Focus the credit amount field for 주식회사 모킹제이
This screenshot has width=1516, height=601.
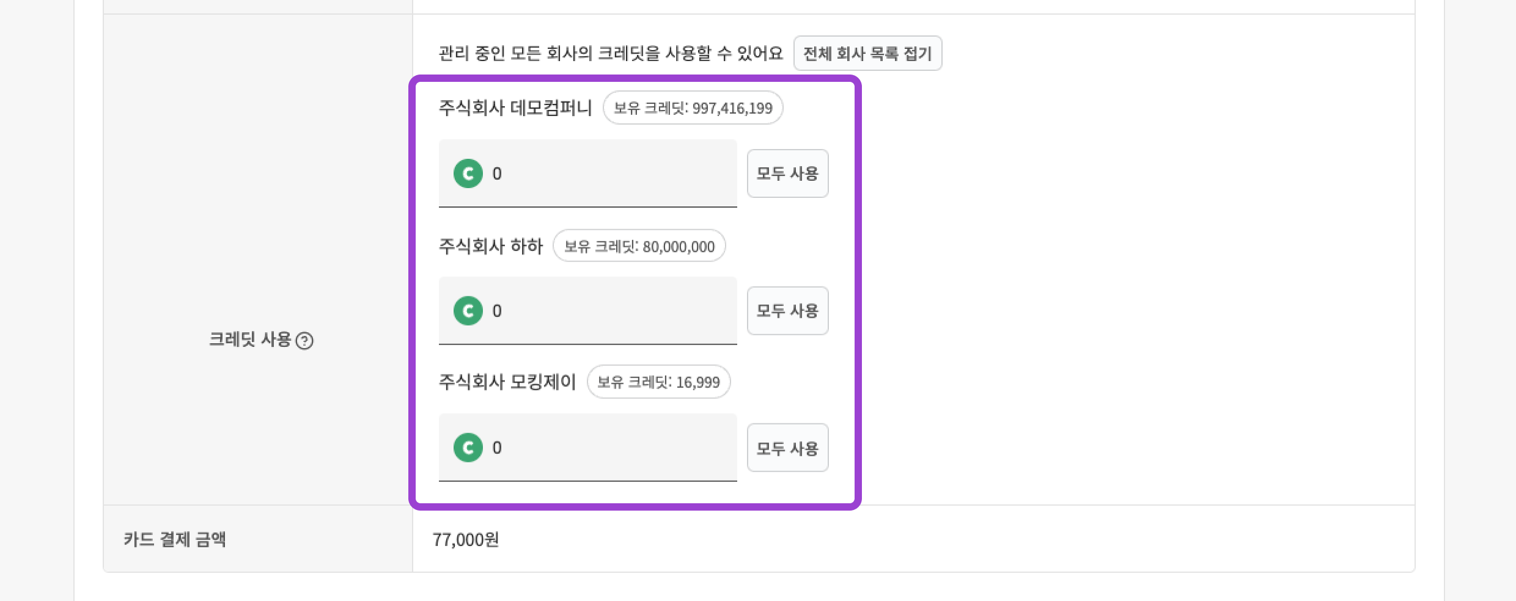(611, 448)
